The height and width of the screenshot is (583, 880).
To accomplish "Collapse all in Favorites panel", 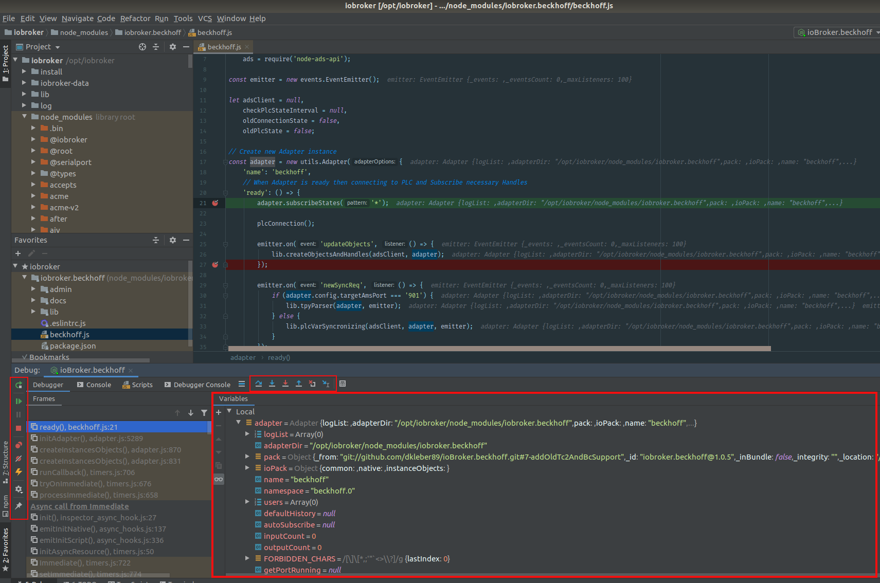I will (156, 240).
